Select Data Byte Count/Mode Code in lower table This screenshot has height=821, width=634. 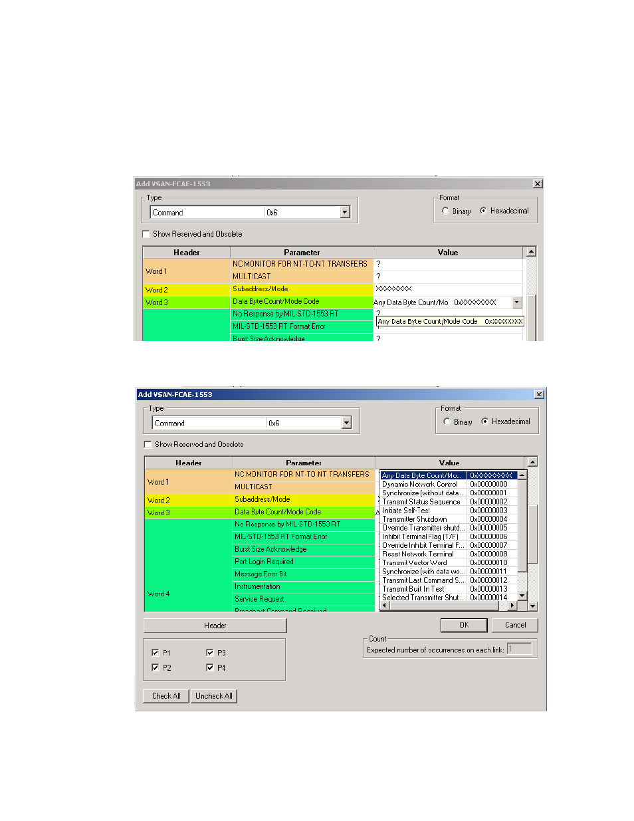(304, 513)
